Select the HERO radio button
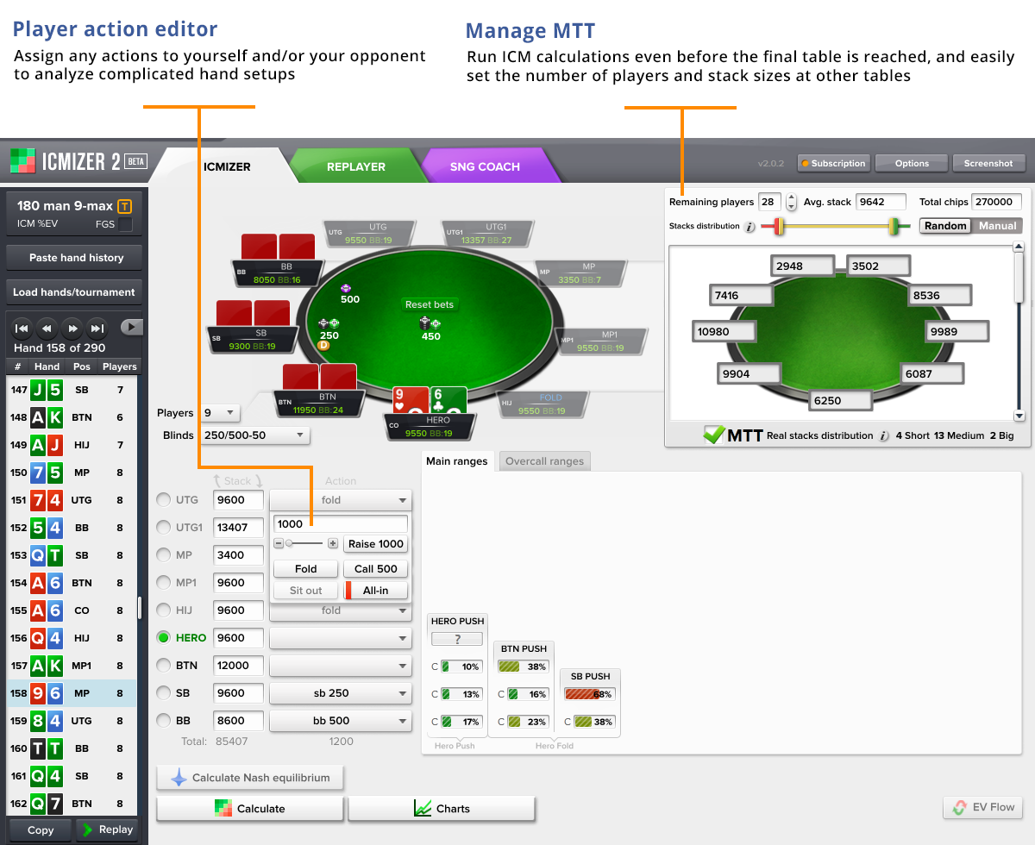Image resolution: width=1035 pixels, height=845 pixels. point(163,637)
